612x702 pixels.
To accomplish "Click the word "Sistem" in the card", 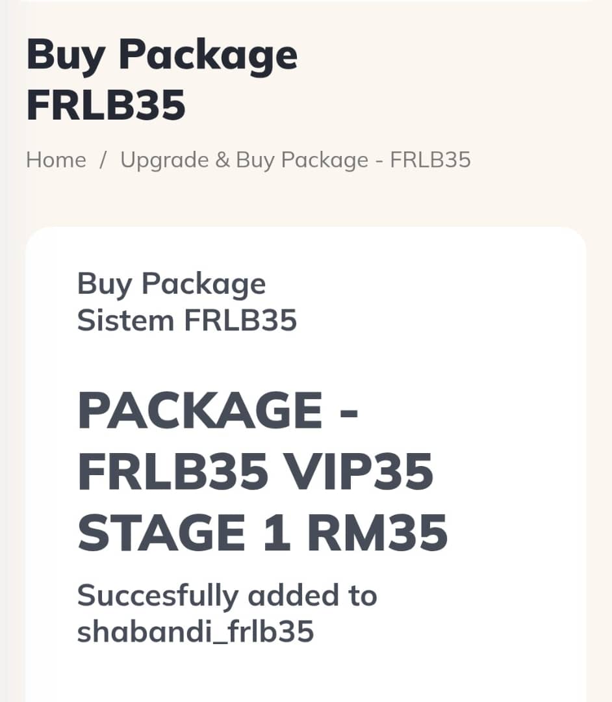I will click(x=125, y=320).
